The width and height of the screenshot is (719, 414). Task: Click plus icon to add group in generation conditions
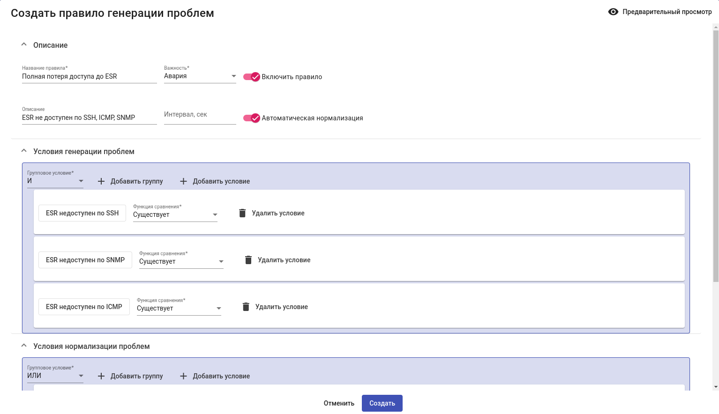point(101,181)
